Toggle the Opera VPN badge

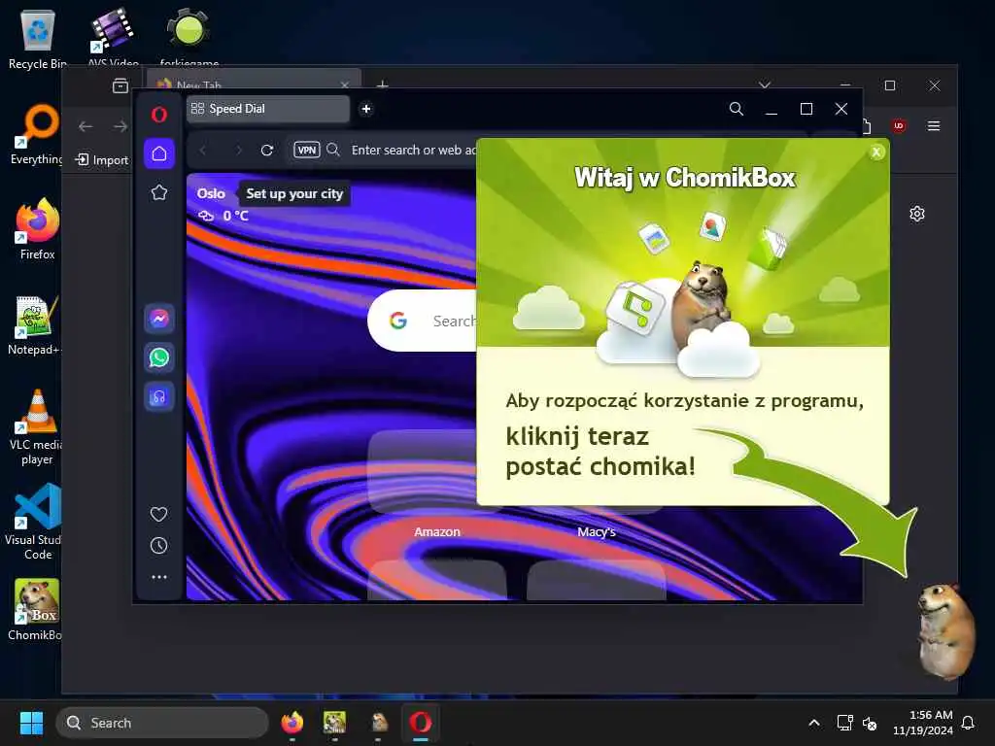coord(306,150)
